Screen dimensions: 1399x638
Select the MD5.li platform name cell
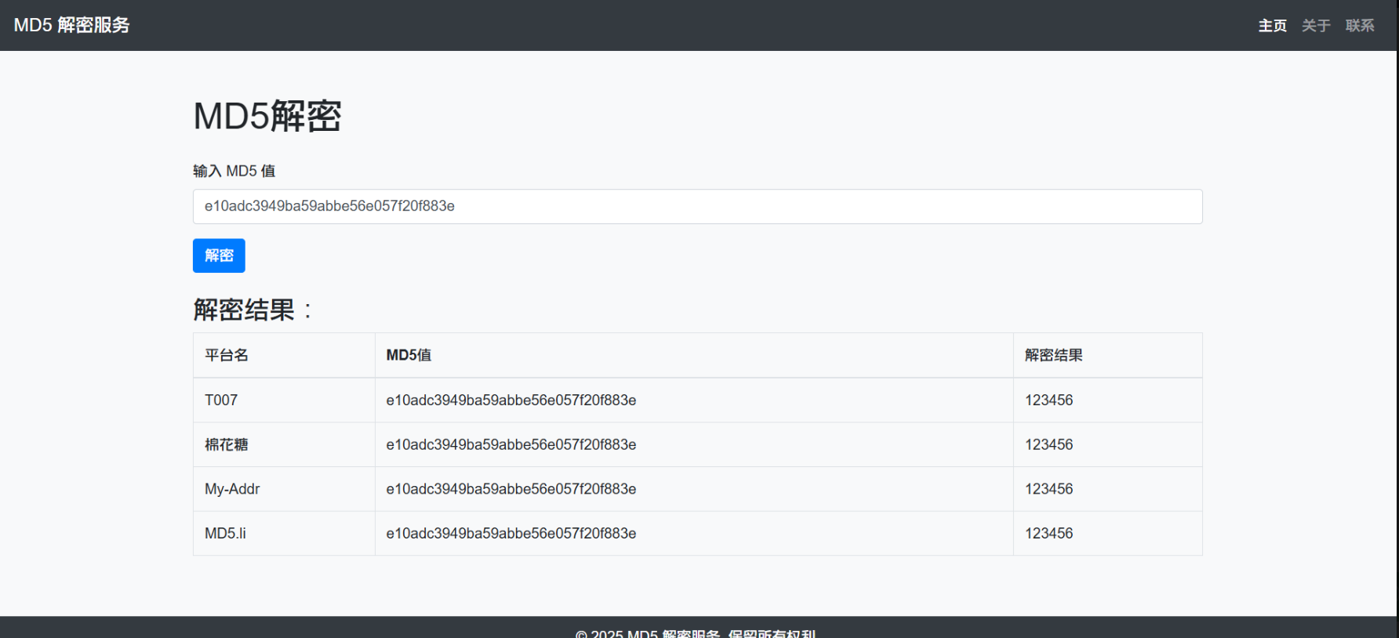(225, 533)
